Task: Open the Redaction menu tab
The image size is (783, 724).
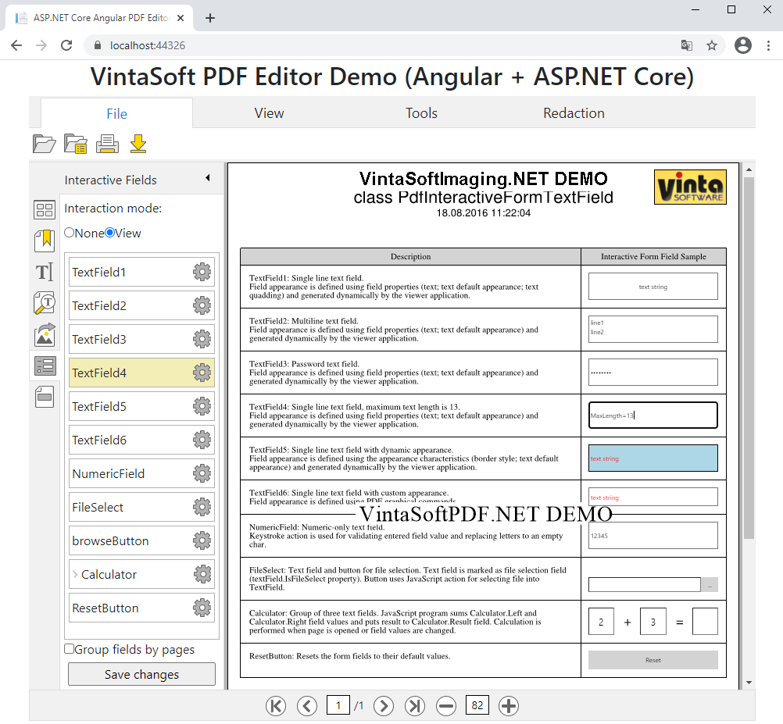Action: (574, 113)
